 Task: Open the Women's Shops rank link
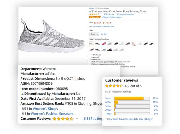[45, 109]
